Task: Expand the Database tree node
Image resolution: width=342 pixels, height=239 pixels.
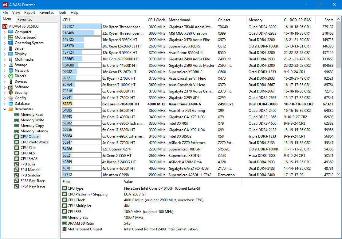Action: pyautogui.click(x=5, y=104)
